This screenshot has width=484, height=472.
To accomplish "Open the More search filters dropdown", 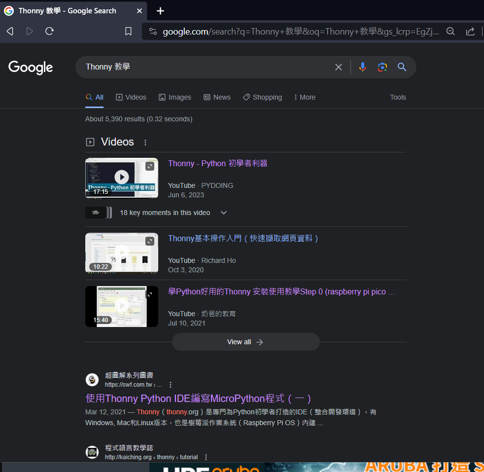I will (305, 97).
